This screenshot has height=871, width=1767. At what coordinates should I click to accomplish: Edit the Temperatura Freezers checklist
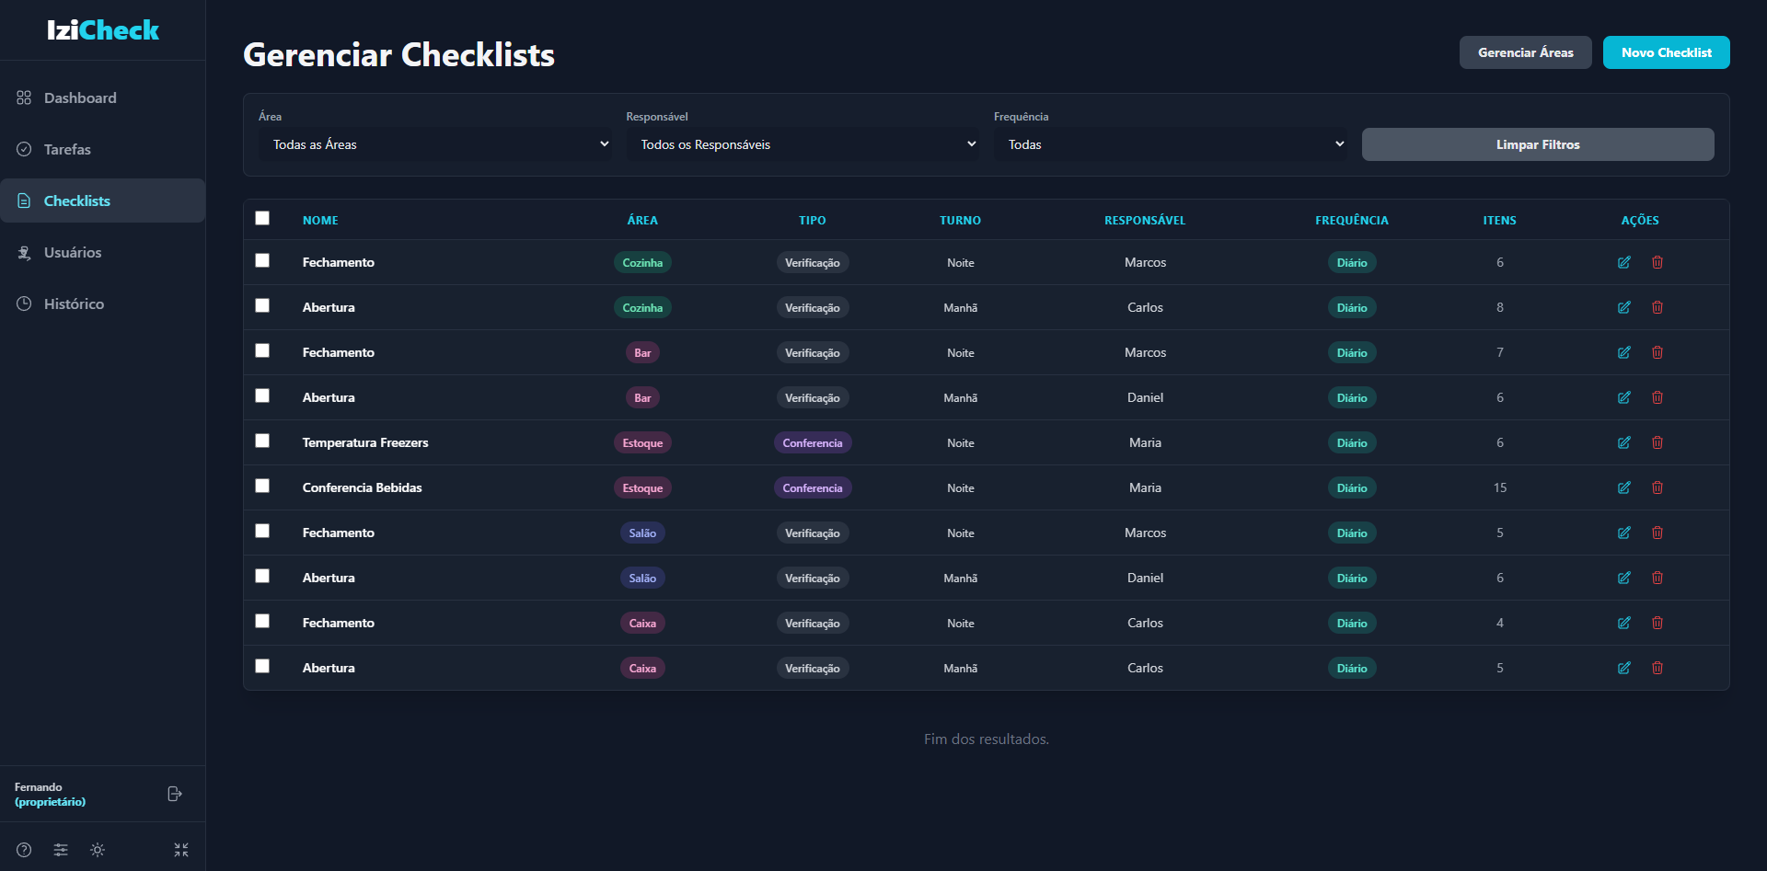pyautogui.click(x=1624, y=442)
